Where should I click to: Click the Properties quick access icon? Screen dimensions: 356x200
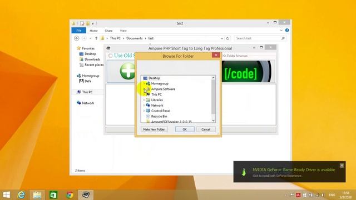tap(82, 23)
